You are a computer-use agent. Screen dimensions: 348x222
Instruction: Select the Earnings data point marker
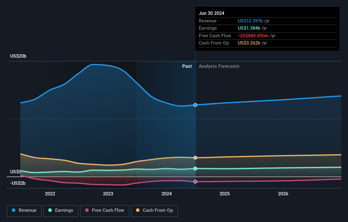click(195, 169)
